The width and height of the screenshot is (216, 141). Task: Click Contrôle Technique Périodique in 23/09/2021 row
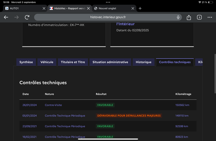pyautogui.click(x=65, y=126)
